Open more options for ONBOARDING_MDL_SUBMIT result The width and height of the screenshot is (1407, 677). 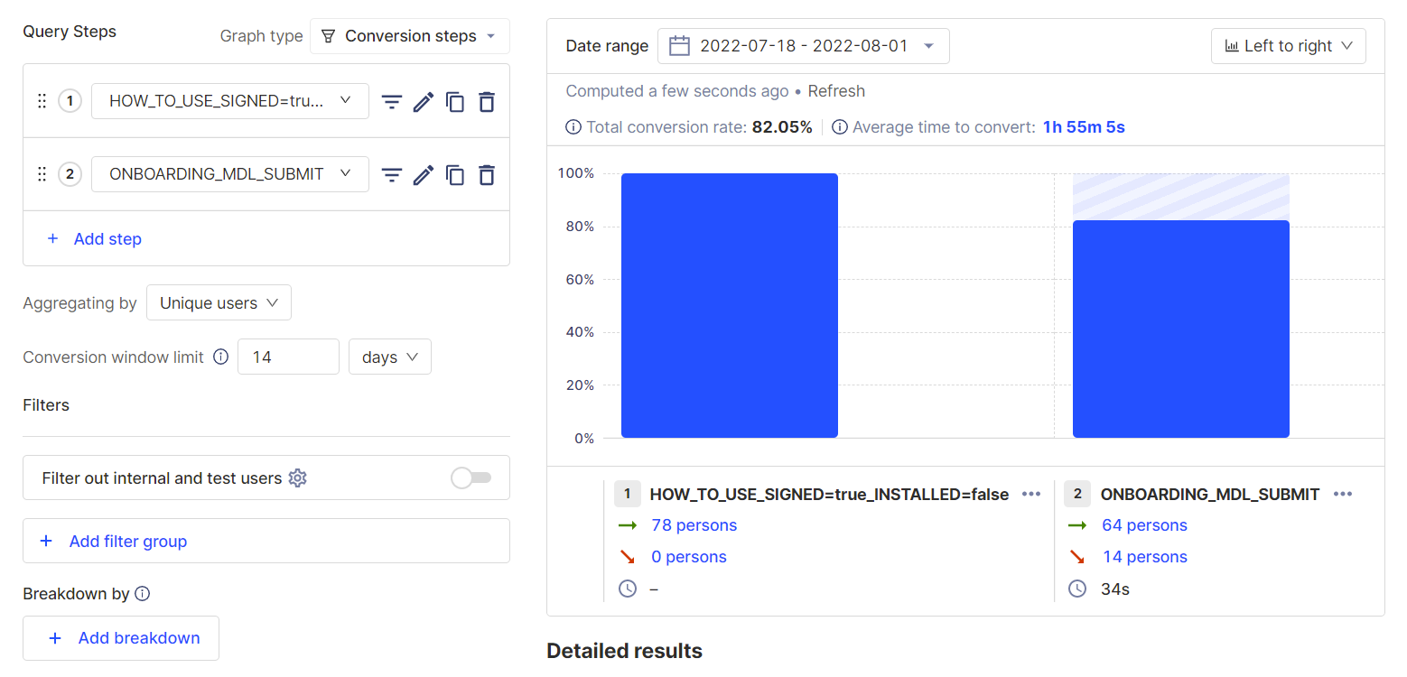[x=1343, y=494]
